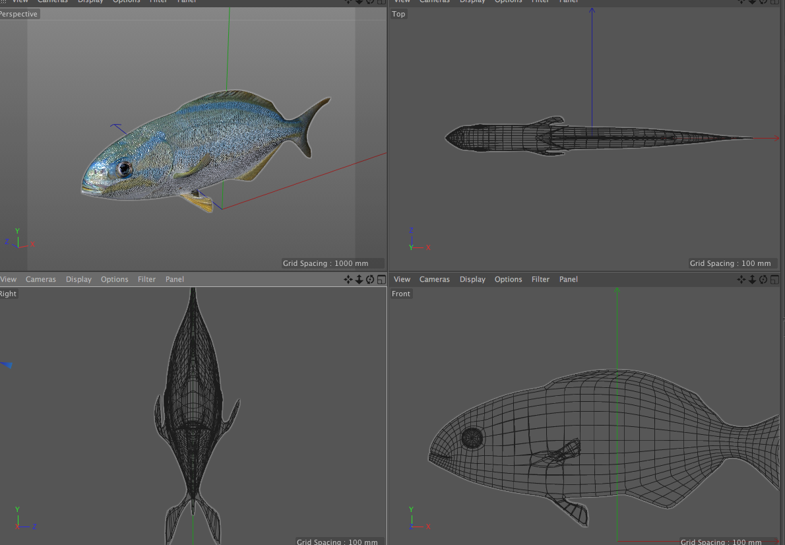Open the View menu in Front viewport

[402, 280]
